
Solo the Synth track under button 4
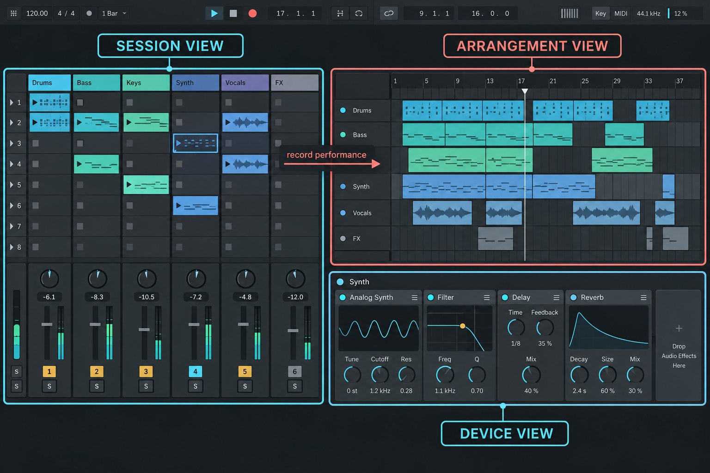[x=195, y=386]
